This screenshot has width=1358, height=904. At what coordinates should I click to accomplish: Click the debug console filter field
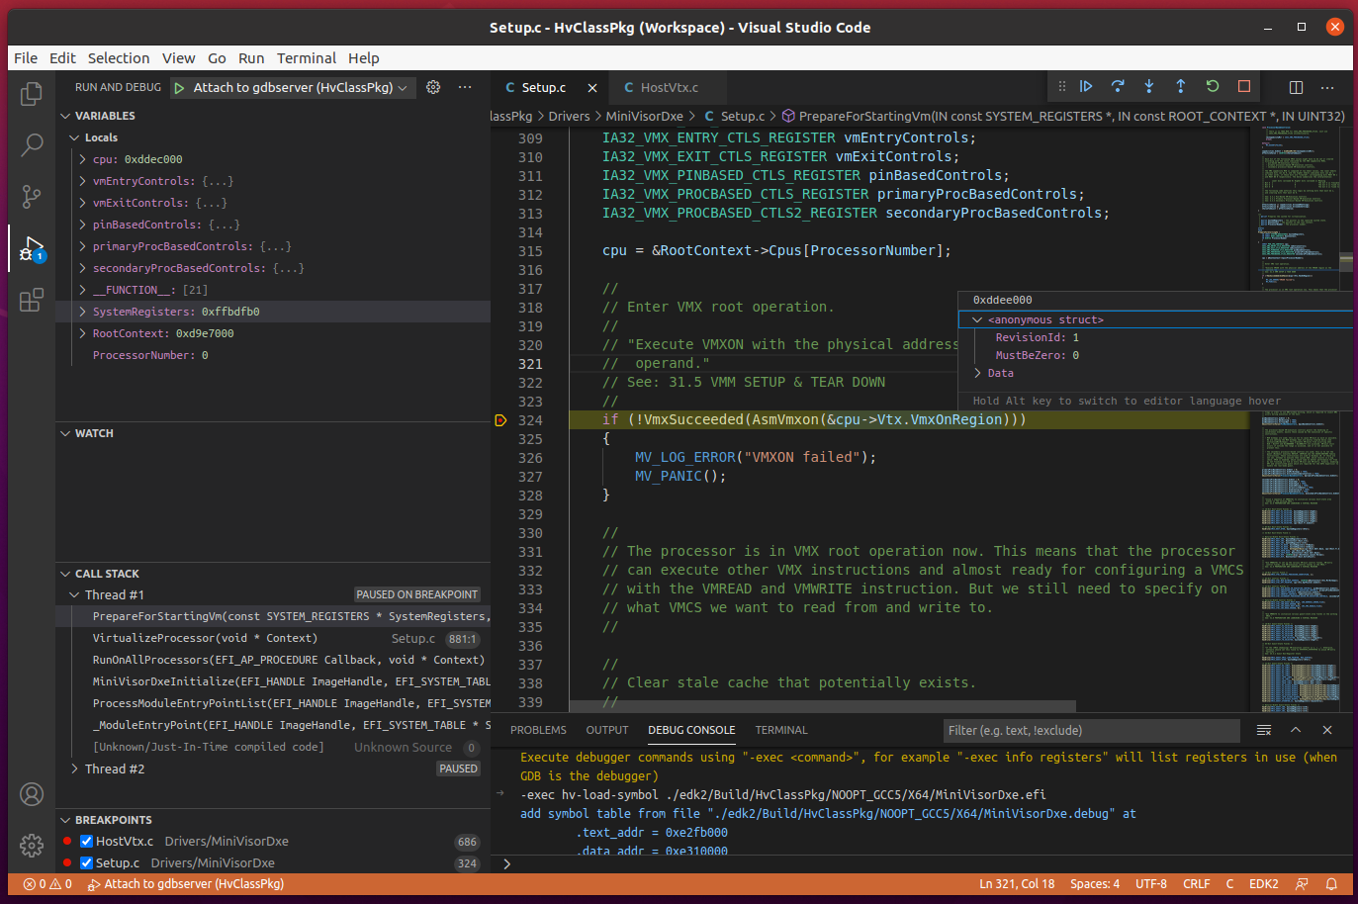[1092, 731]
